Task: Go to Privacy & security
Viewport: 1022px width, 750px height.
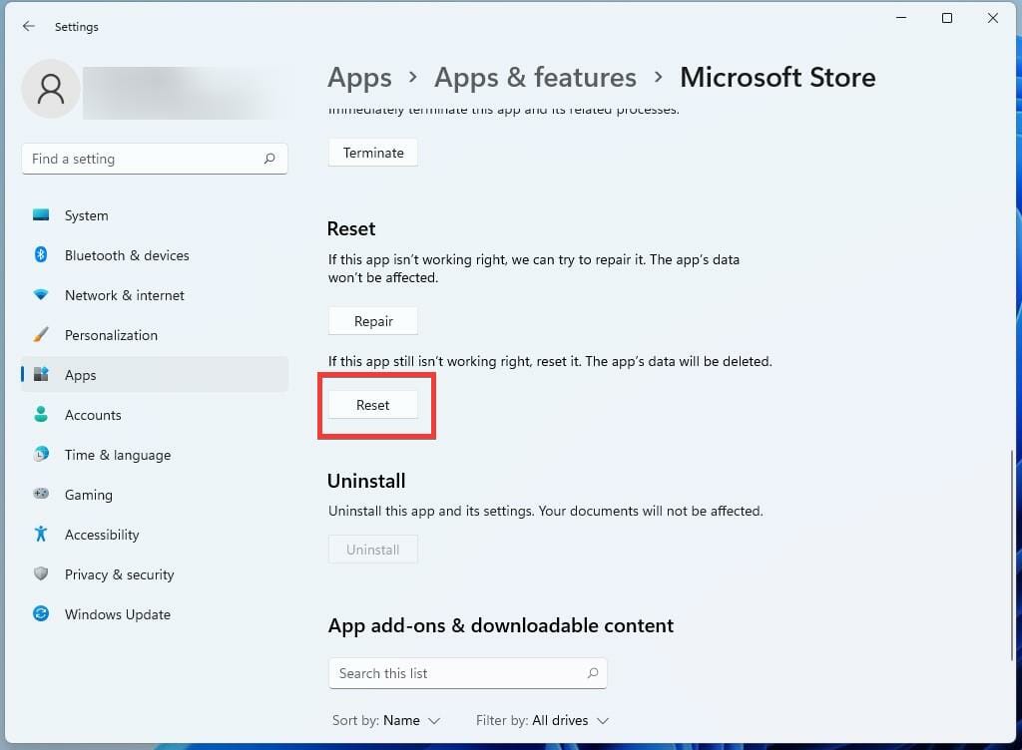Action: 155,574
